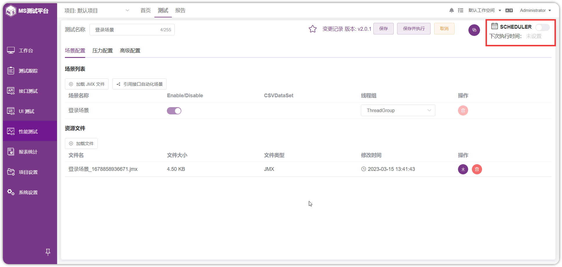Switch to 压力配置 tab

tap(103, 51)
